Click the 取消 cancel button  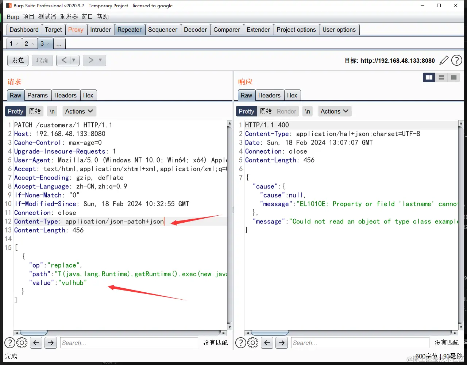coord(42,60)
